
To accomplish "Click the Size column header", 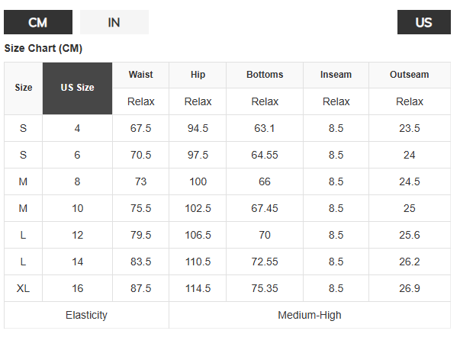I will tap(24, 88).
